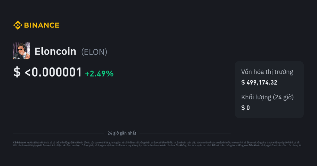Select the $ 499,174.32 market cap value

(259, 82)
